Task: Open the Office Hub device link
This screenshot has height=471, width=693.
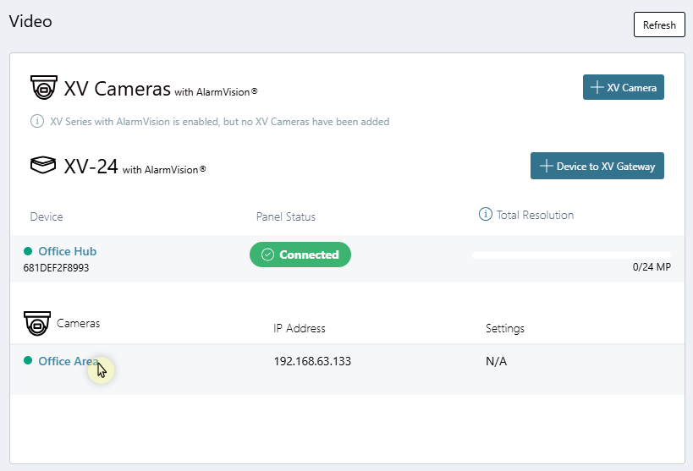Action: click(x=67, y=251)
